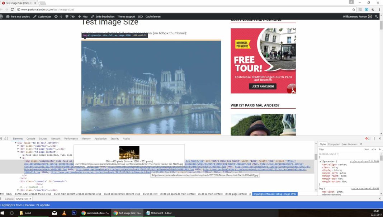
Task: Open the Windows Start menu
Action: pos(2,213)
